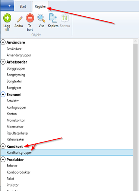The height and width of the screenshot is (191, 139).
Task: Select the Resultatenheter entry
Action: click(18, 133)
